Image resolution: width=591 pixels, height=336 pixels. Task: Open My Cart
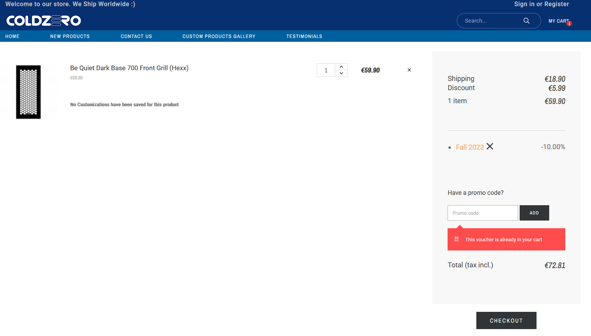click(558, 21)
